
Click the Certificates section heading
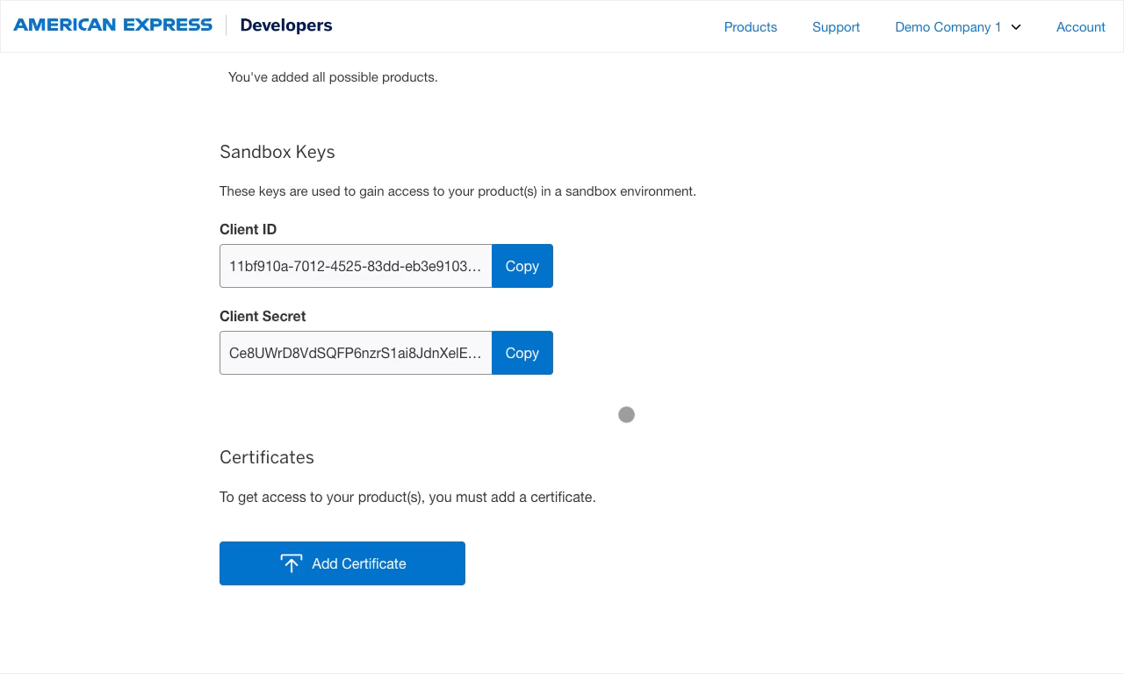tap(266, 457)
